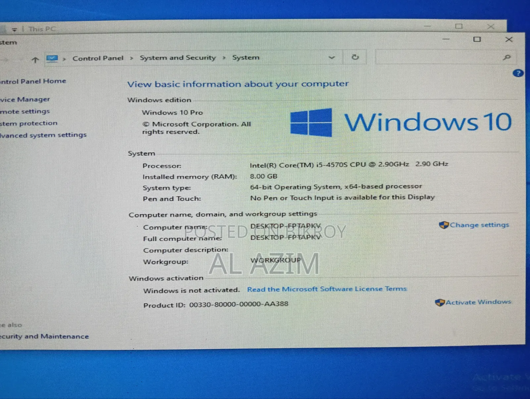The height and width of the screenshot is (399, 530).
Task: Refresh the System page
Action: (x=355, y=57)
